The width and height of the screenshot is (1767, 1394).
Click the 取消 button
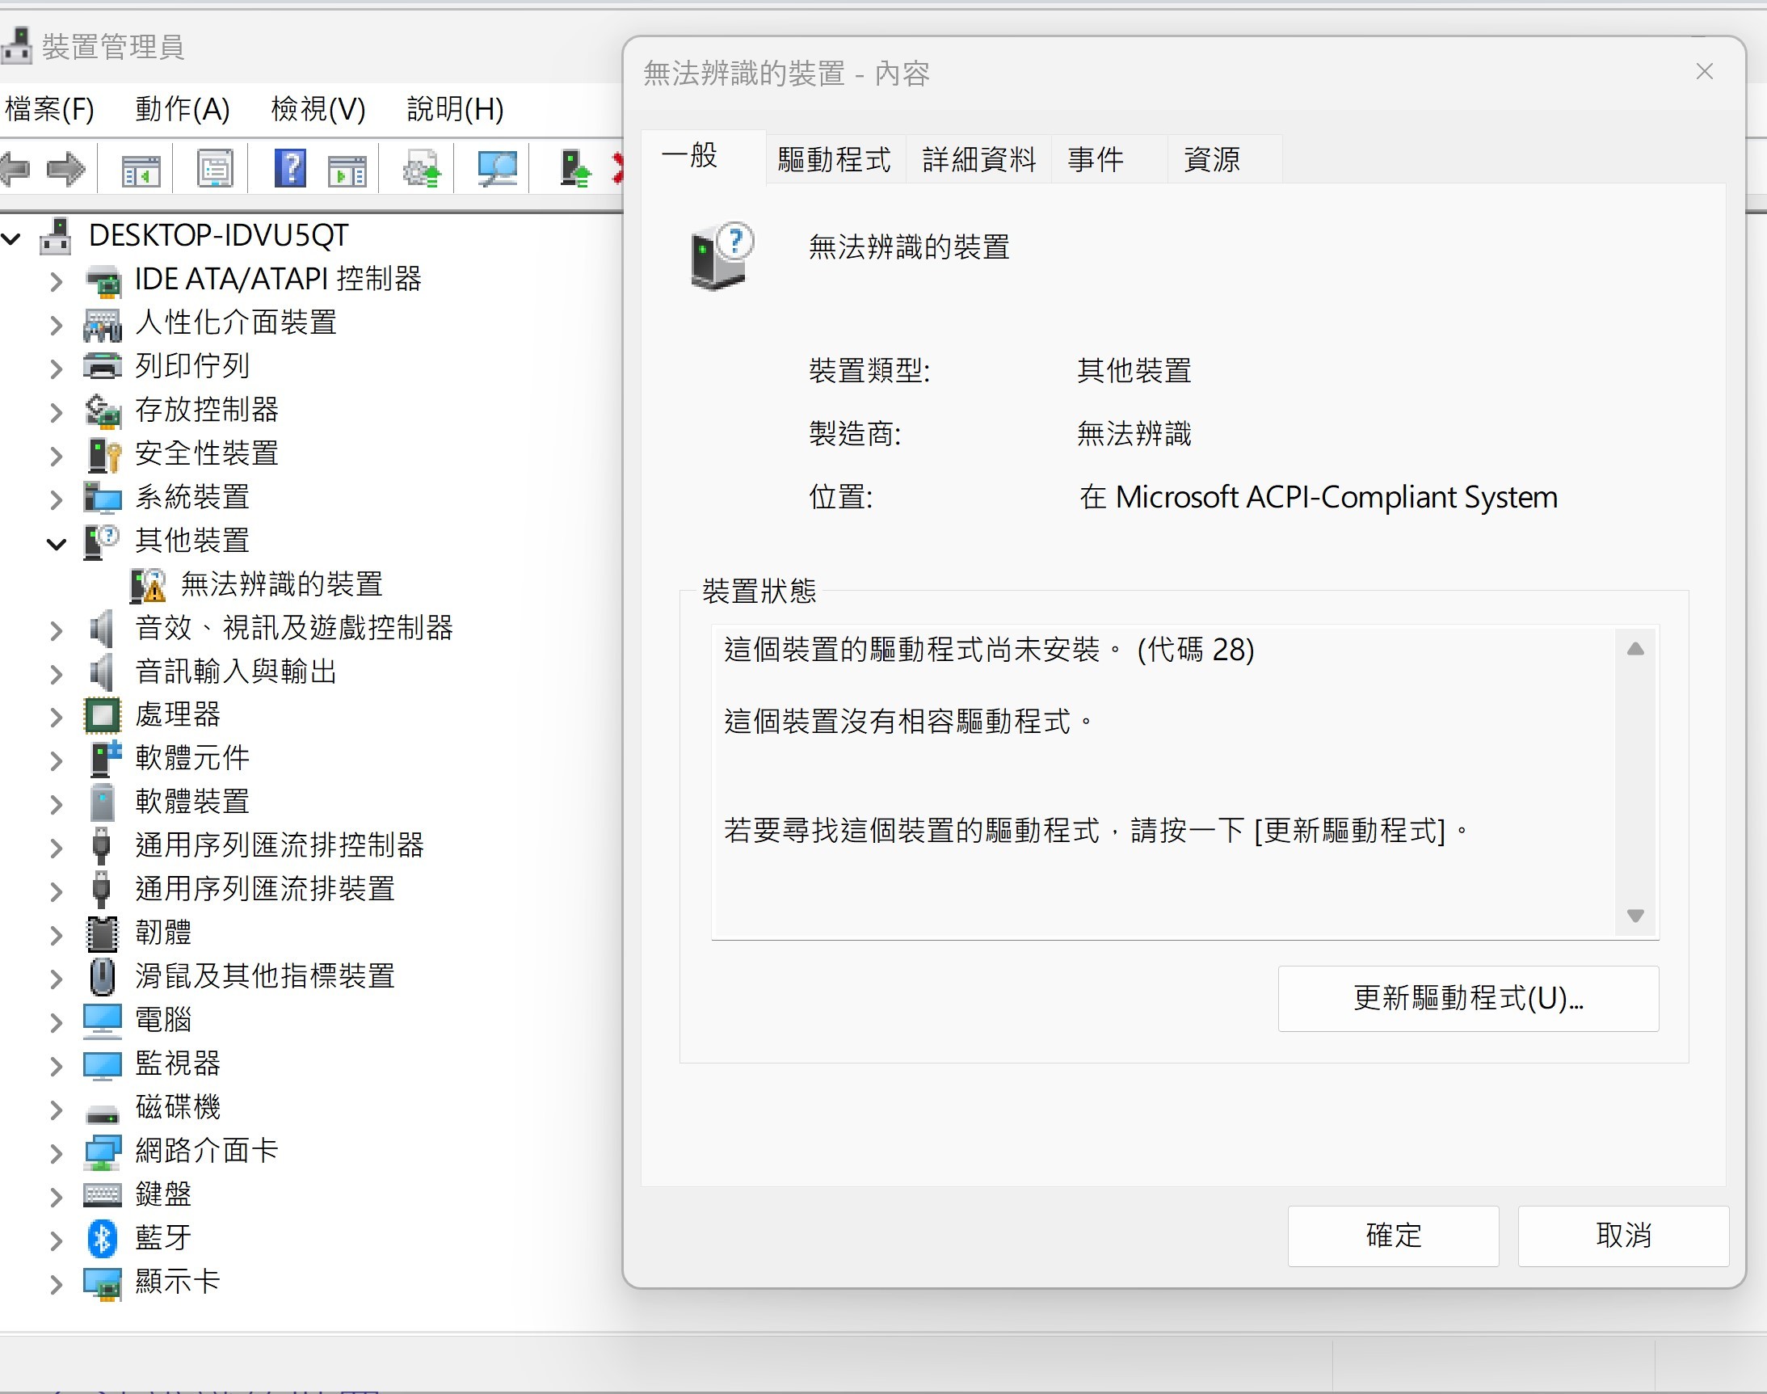1622,1235
